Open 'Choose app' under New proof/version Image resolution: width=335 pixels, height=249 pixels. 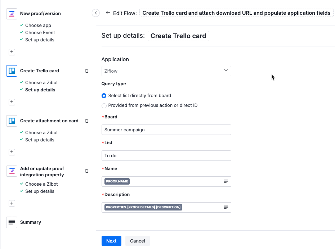(38, 26)
